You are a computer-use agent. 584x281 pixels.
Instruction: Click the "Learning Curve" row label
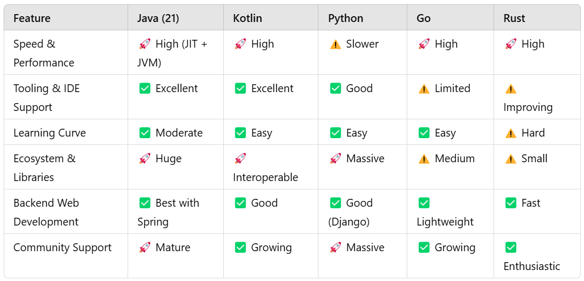click(x=50, y=133)
